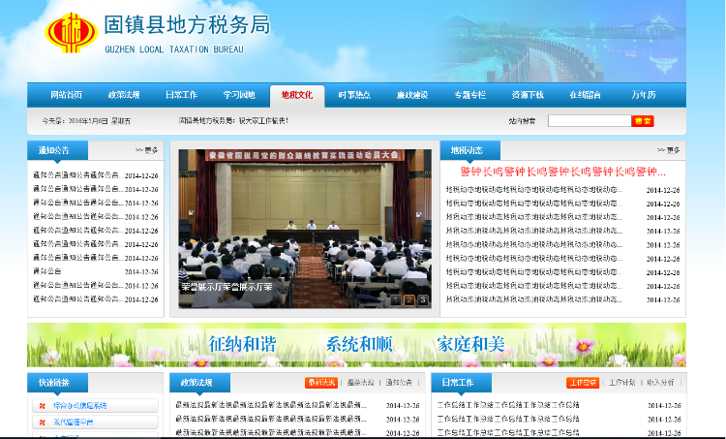The width and height of the screenshot is (726, 439).
Task: Click the site search input field
Action: [x=590, y=121]
